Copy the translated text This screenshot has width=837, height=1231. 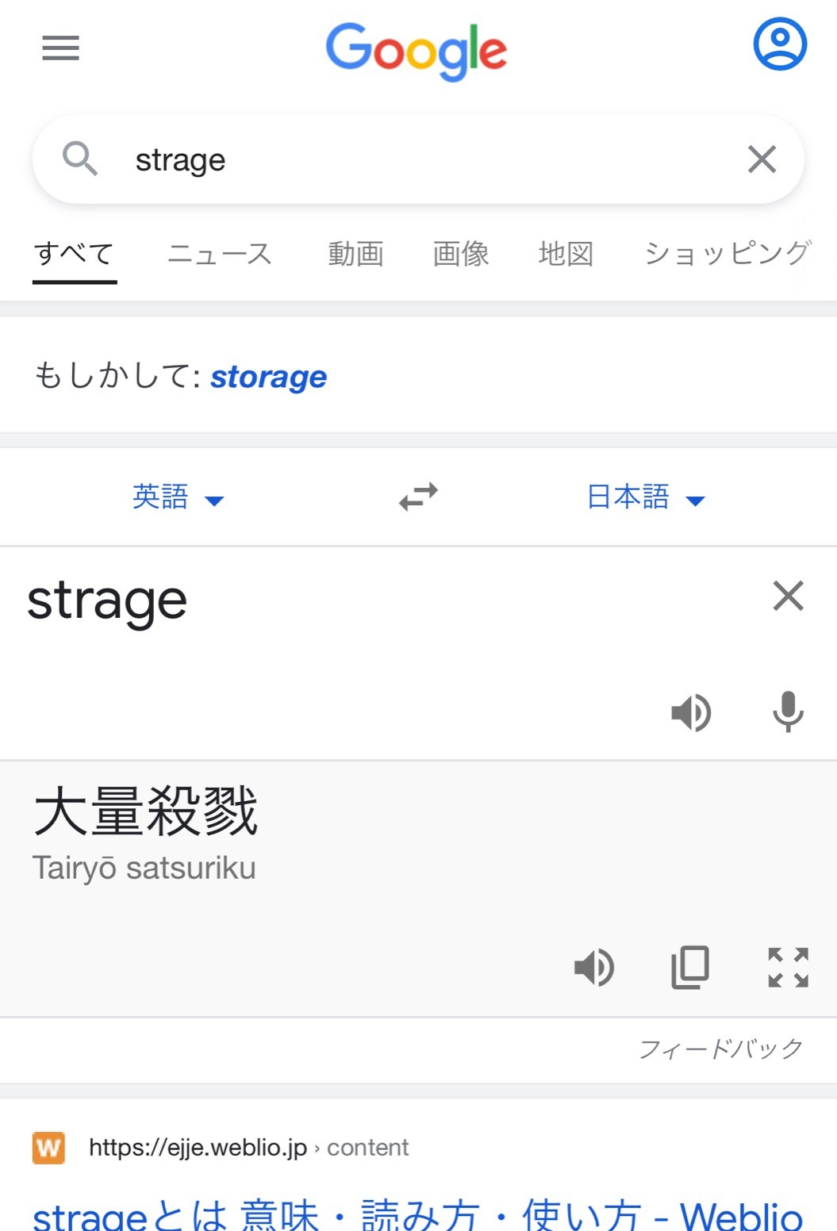point(690,968)
